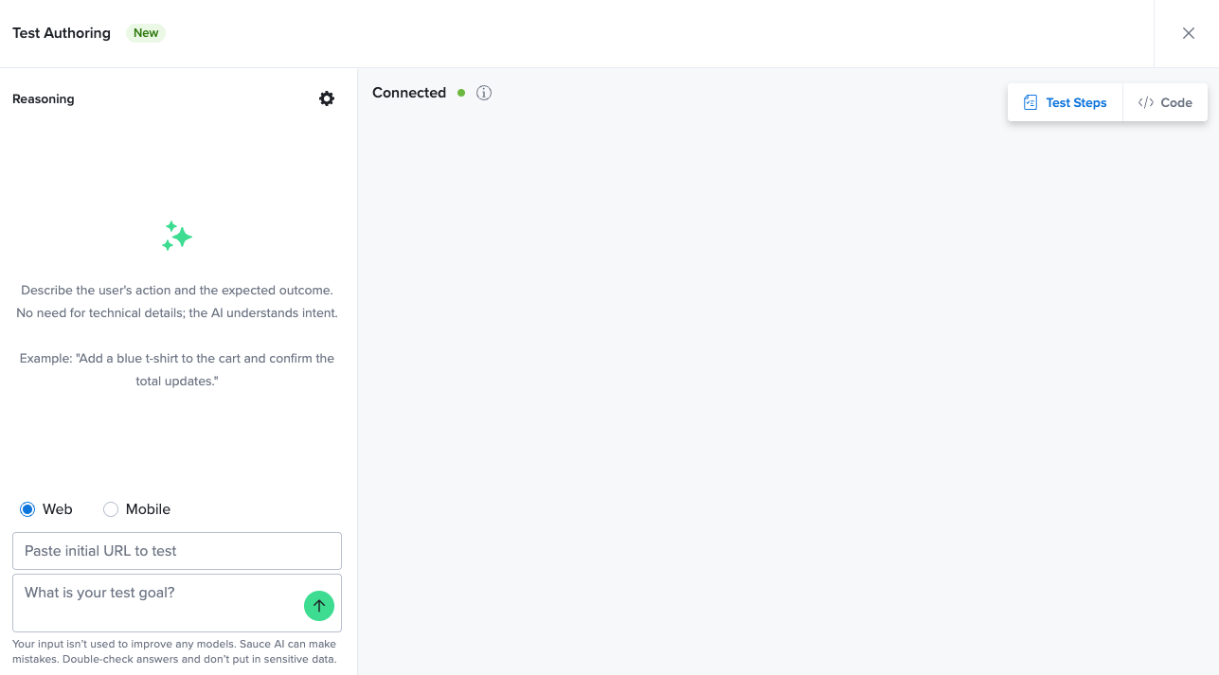Click the Reasoning panel heading
The image size is (1219, 675).
44,98
